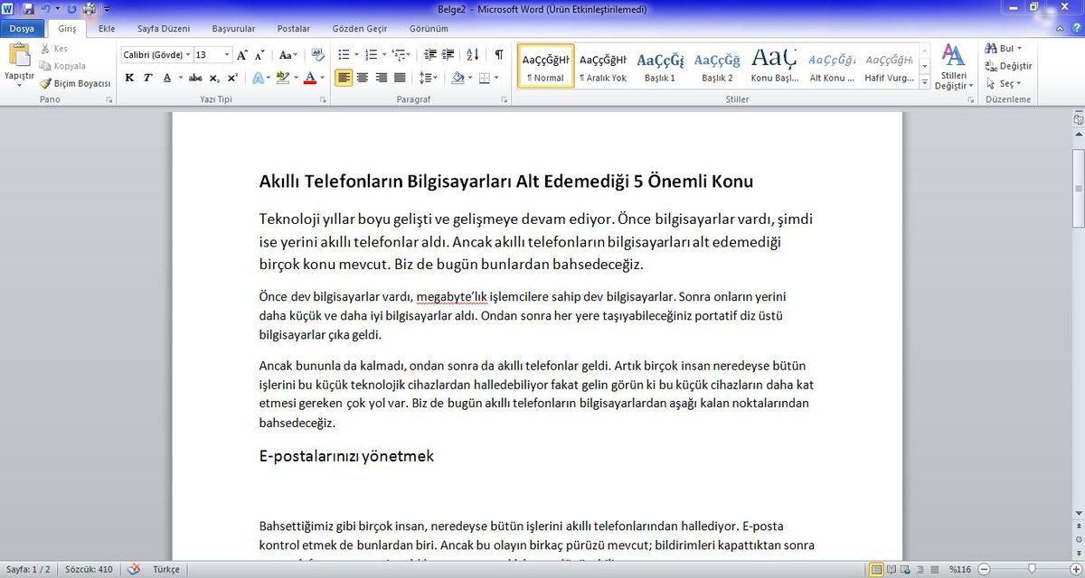Apply strikethrough to text
The height and width of the screenshot is (578, 1085).
tap(195, 77)
